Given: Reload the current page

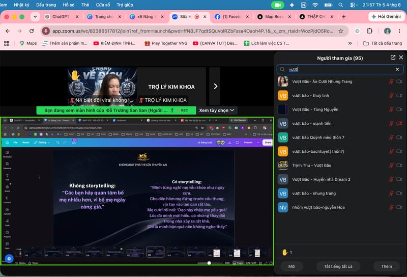Looking at the screenshot, I should [x=32, y=31].
